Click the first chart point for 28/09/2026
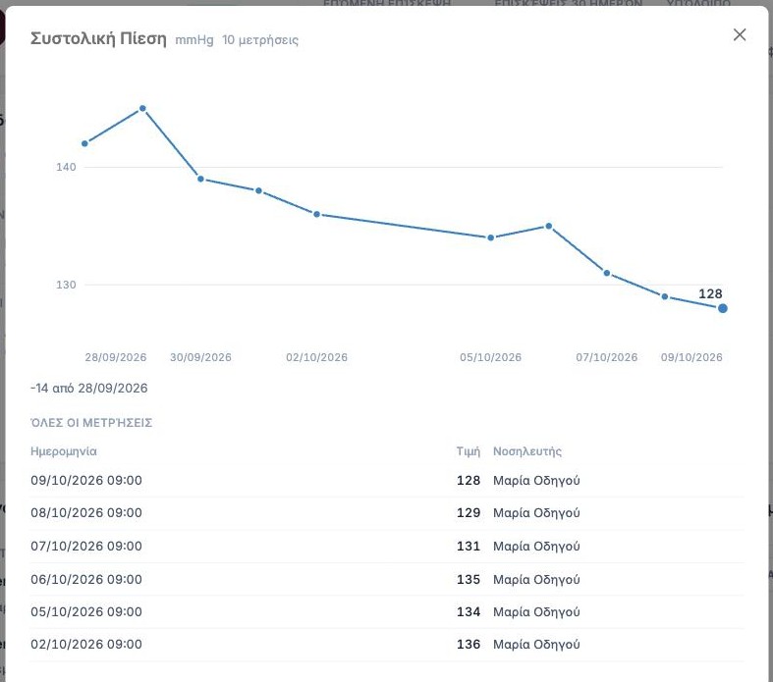The width and height of the screenshot is (773, 682). (84, 144)
